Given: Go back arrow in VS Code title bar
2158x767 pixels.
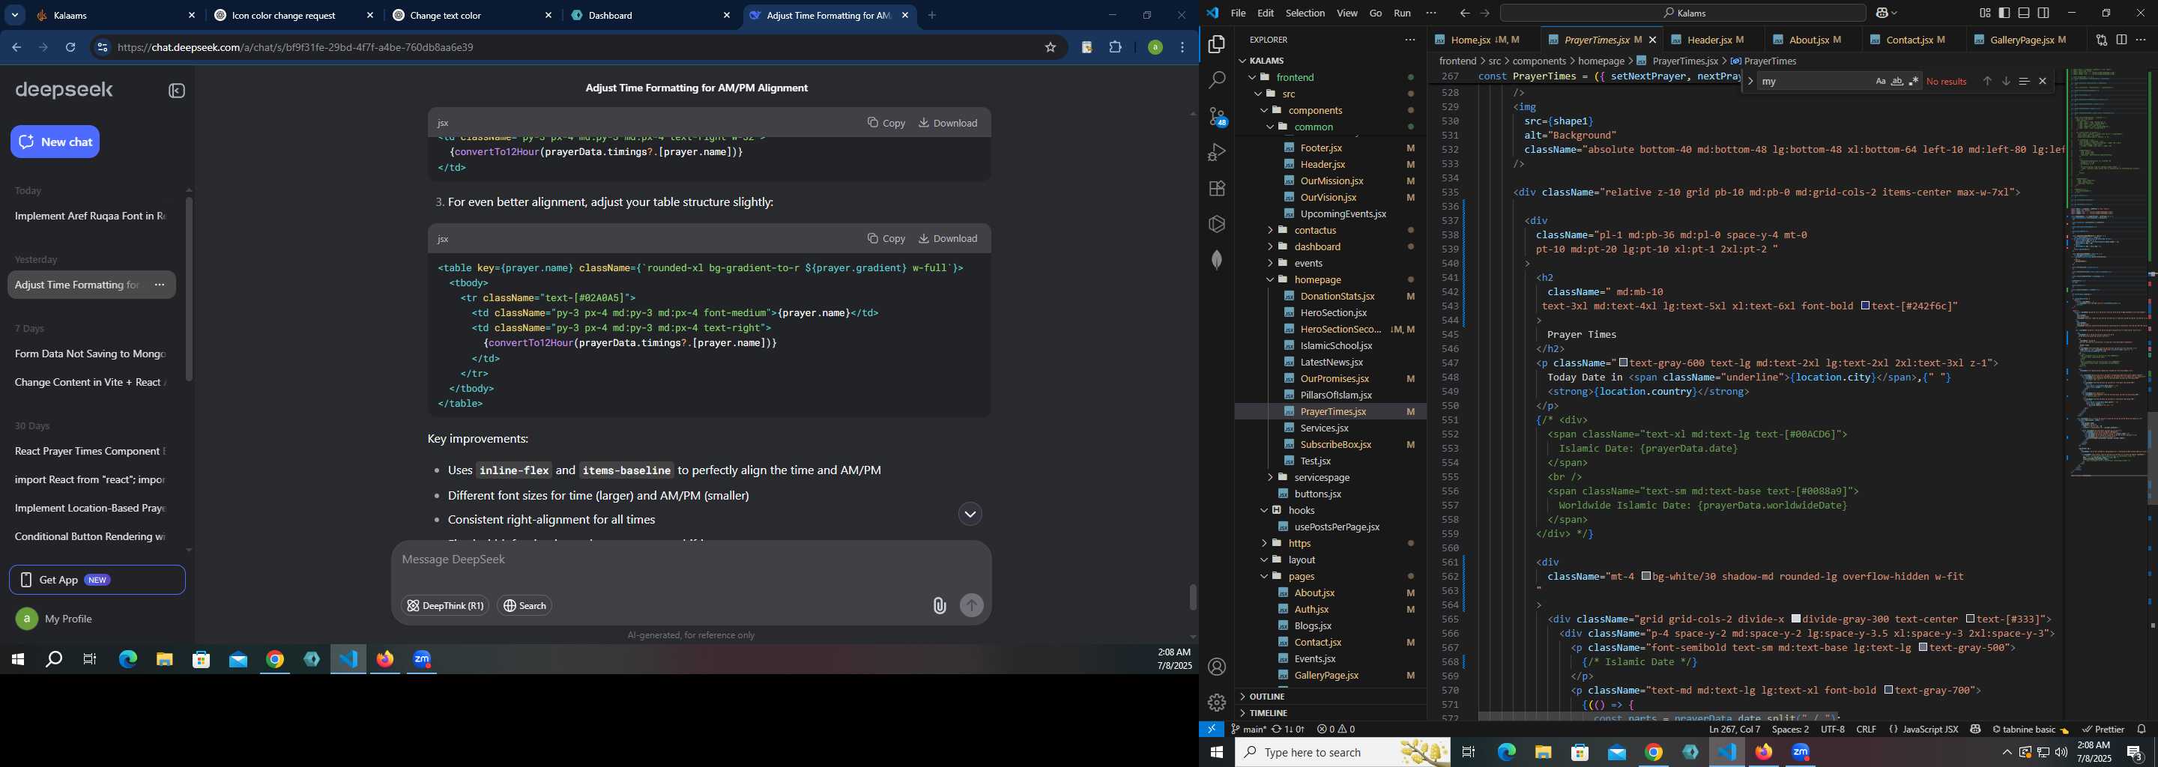Looking at the screenshot, I should (1464, 13).
